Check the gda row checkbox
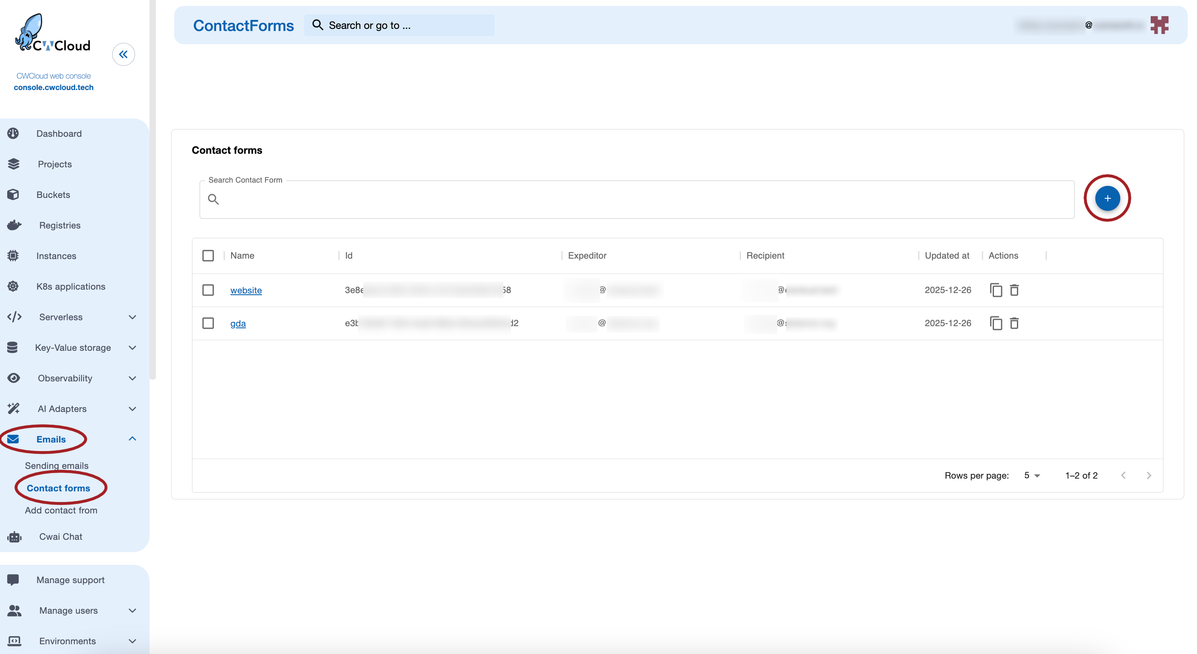 coord(208,323)
